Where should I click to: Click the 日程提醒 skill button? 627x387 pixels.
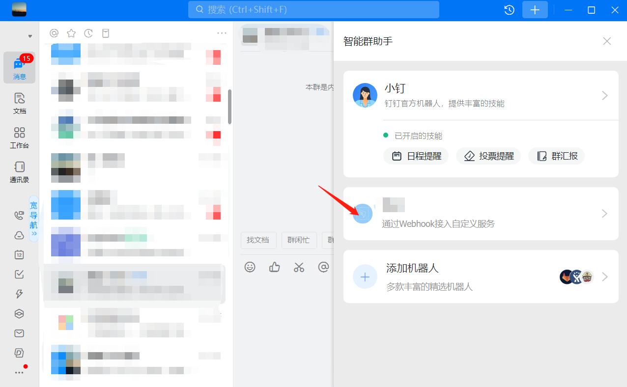416,156
